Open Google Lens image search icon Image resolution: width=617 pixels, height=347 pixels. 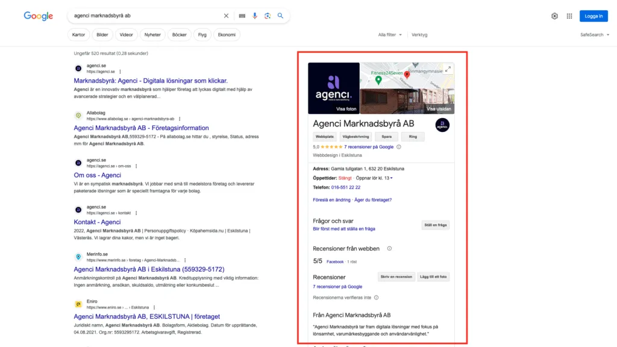tap(268, 16)
